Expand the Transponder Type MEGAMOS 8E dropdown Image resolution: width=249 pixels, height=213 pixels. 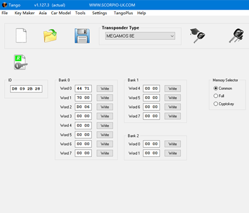click(x=140, y=36)
